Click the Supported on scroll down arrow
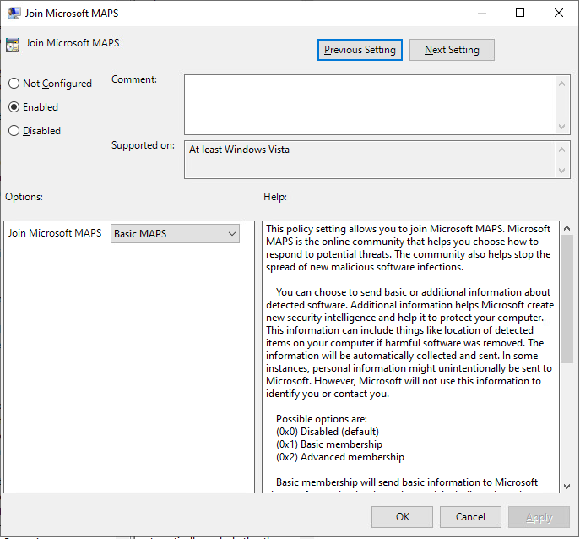Screen dimensions: 580x539 pyautogui.click(x=563, y=171)
